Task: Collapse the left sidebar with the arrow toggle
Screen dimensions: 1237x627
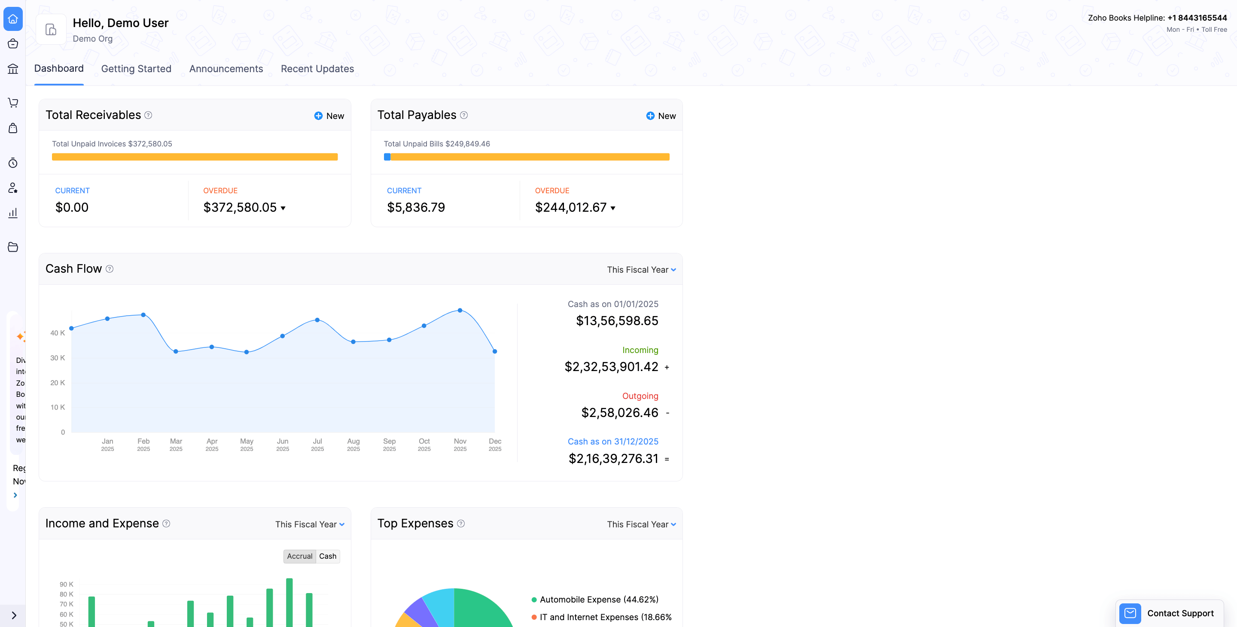Action: tap(13, 615)
